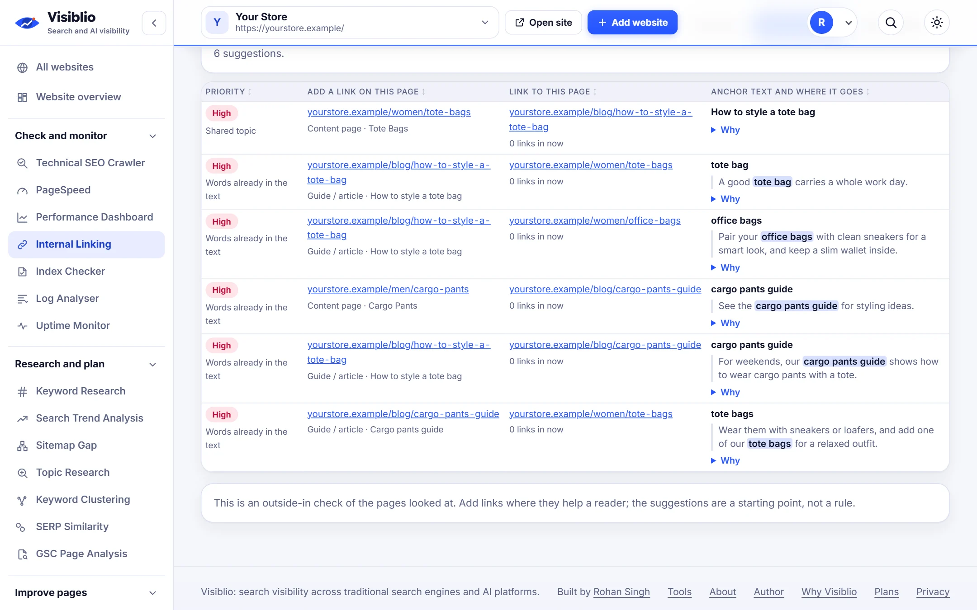This screenshot has width=977, height=610.
Task: Collapse the Check and monitor section
Action: (x=86, y=136)
